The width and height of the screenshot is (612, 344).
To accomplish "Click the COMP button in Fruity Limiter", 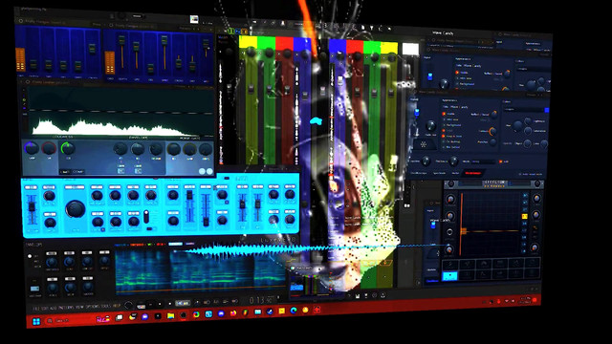I will click(78, 172).
